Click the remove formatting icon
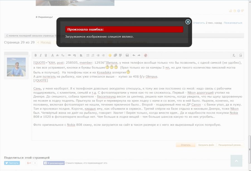 coord(234,55)
